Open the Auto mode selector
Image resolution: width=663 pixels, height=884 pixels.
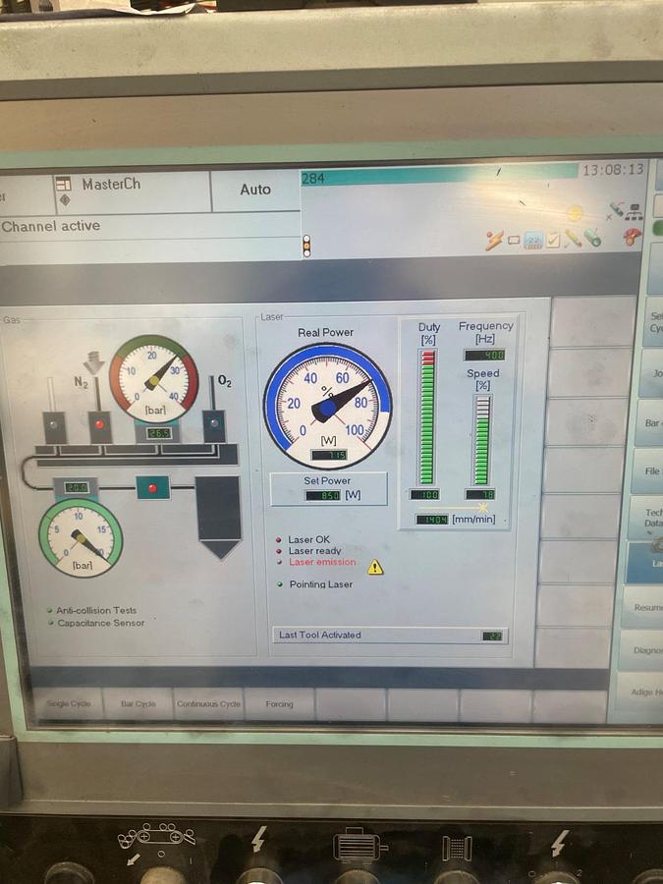click(255, 190)
